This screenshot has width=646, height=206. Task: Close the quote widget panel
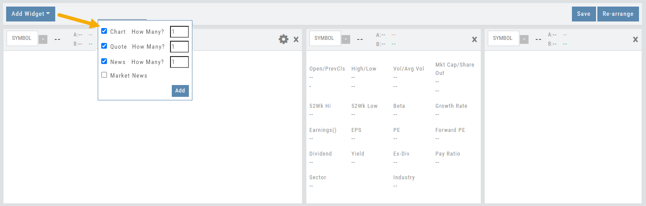(474, 39)
